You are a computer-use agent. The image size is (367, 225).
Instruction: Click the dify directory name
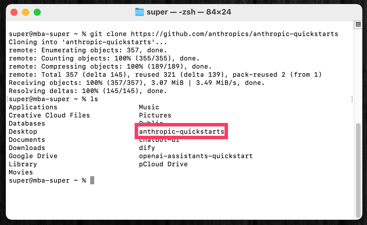[147, 148]
